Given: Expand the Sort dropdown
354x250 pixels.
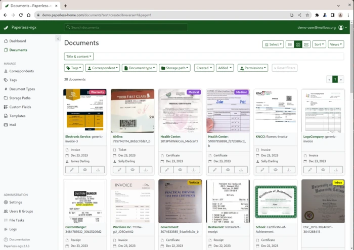Looking at the screenshot, I should click(x=319, y=44).
